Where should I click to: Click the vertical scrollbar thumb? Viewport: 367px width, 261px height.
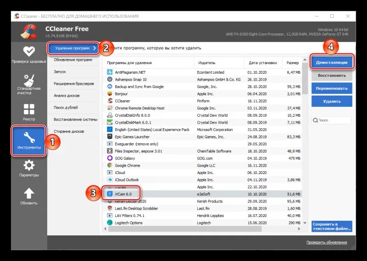pyautogui.click(x=305, y=78)
